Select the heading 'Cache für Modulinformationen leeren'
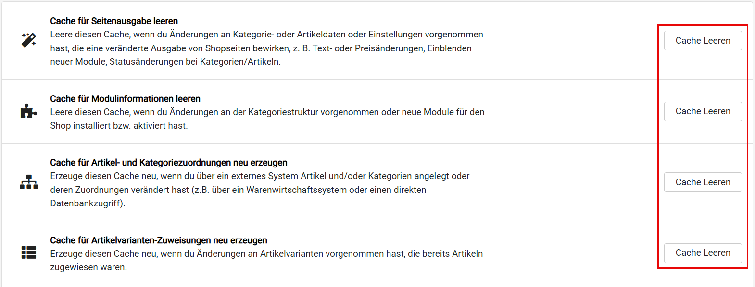Viewport: 755px width, 287px height. pos(125,99)
